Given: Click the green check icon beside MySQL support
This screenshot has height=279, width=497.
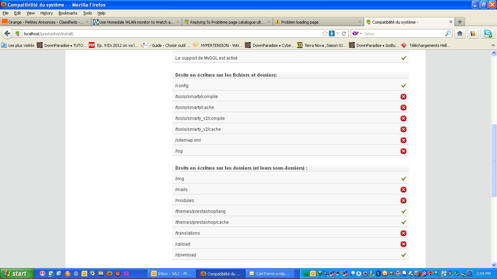Looking at the screenshot, I should (403, 58).
